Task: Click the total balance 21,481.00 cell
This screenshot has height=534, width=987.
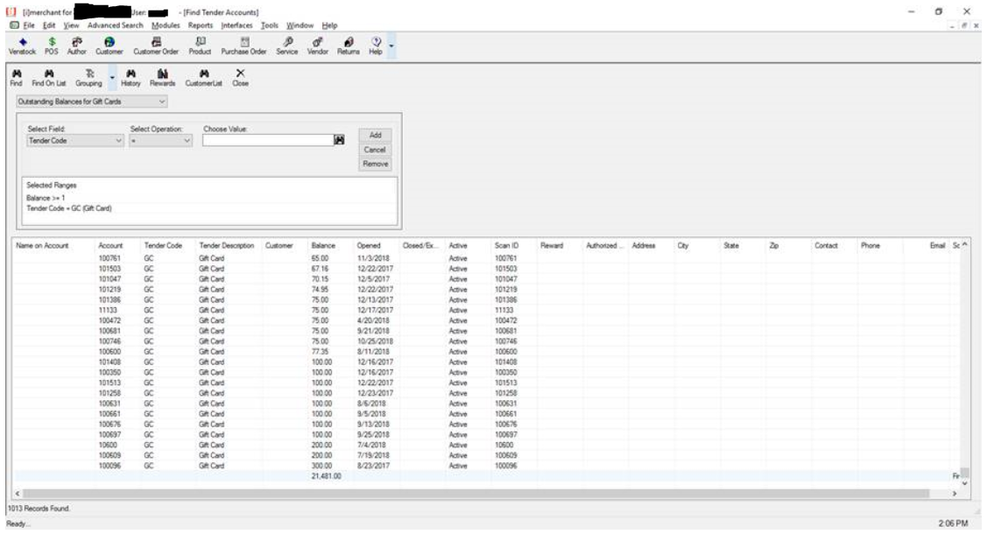Action: (326, 476)
